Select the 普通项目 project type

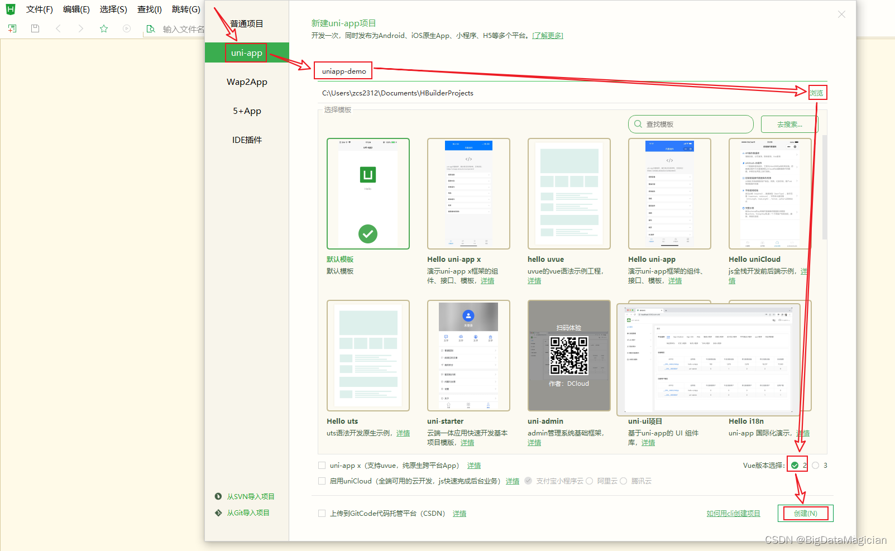247,23
